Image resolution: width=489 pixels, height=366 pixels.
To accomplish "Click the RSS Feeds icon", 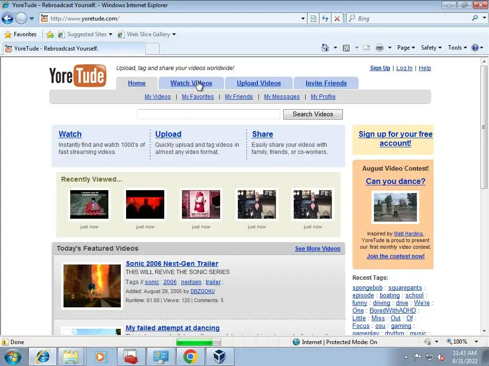I will pyautogui.click(x=346, y=48).
